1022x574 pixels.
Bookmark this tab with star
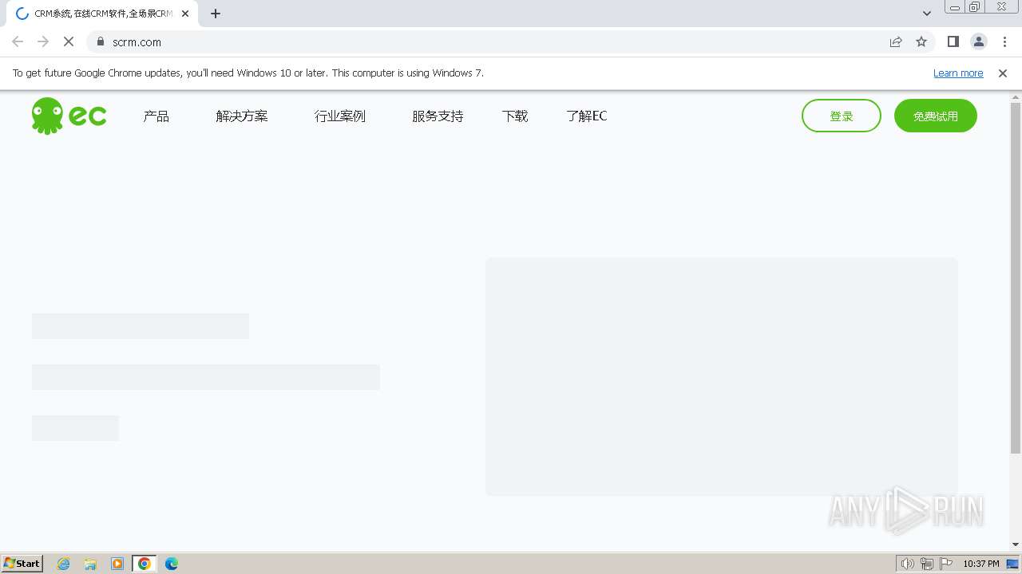921,41
